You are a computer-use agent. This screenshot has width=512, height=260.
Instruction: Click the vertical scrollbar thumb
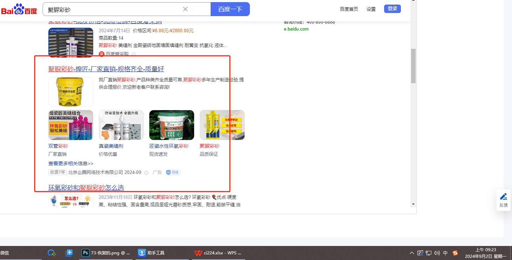[x=414, y=66]
